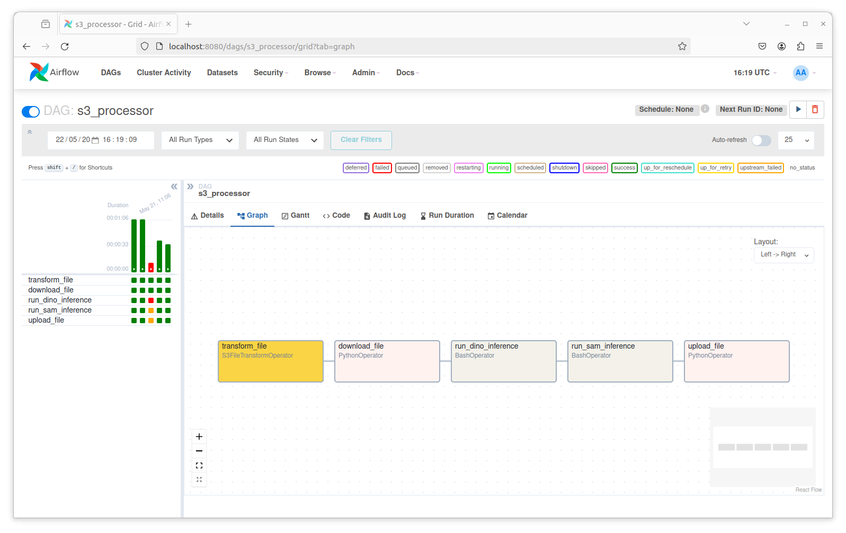Zoom out of the graph with minus
The image size is (846, 533).
(x=199, y=451)
